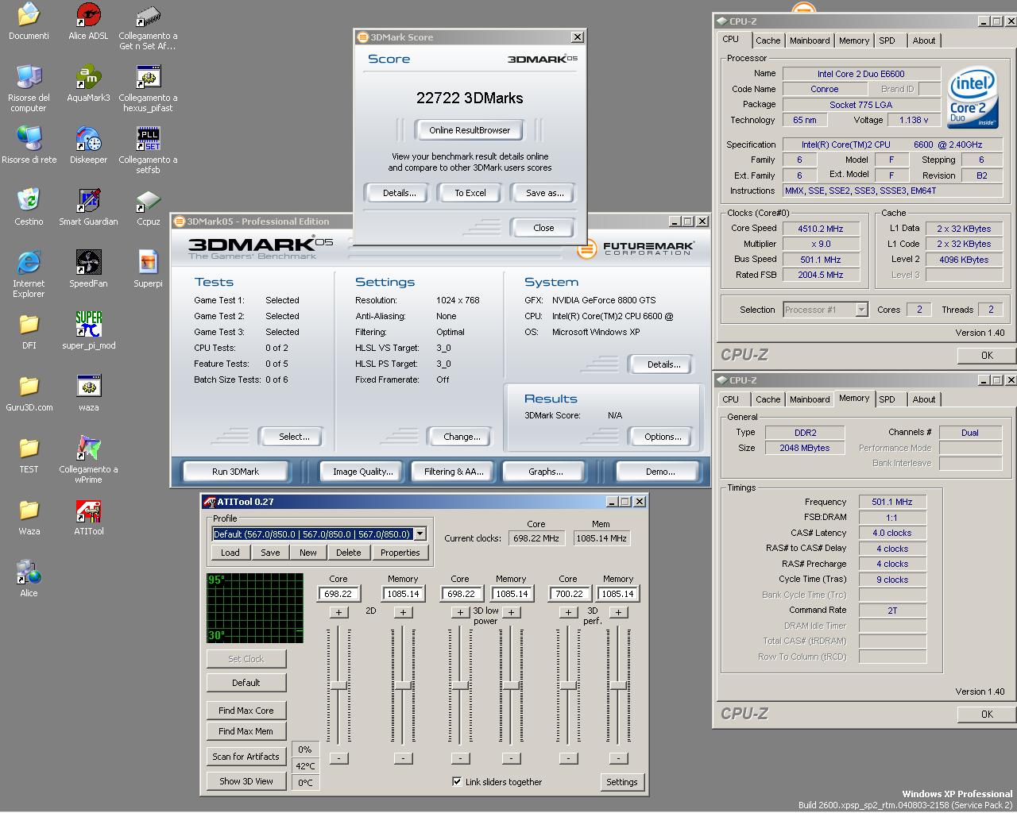This screenshot has height=813, width=1017.
Task: Launch SpeedFan desktop icon
Action: tap(88, 269)
